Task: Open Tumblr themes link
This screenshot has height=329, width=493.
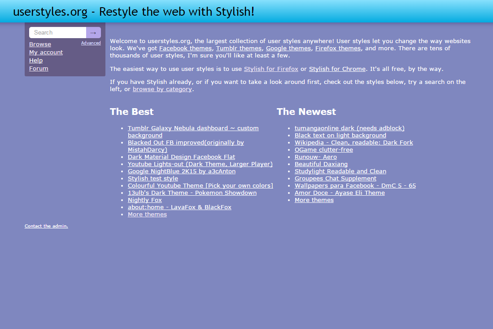Action: point(239,48)
